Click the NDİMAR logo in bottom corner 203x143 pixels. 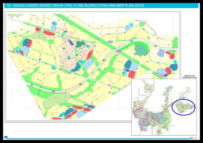[x=194, y=138]
